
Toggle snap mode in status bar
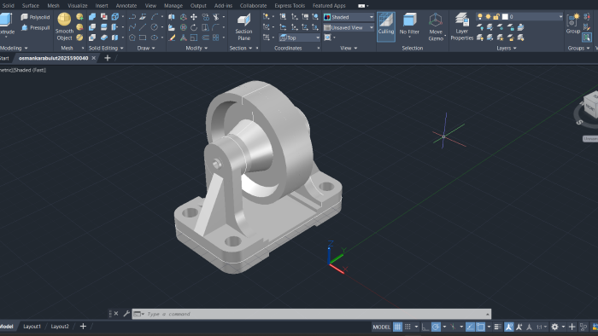(x=407, y=327)
